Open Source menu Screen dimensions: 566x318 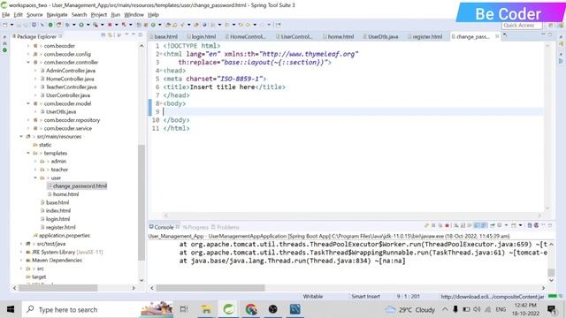coord(34,15)
